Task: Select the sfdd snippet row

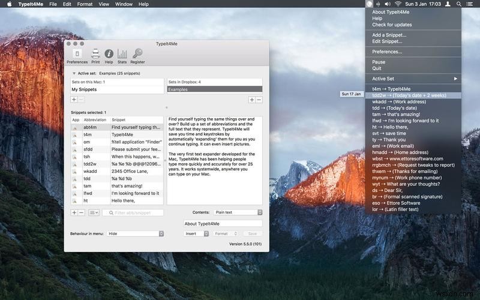Action: tap(117, 149)
